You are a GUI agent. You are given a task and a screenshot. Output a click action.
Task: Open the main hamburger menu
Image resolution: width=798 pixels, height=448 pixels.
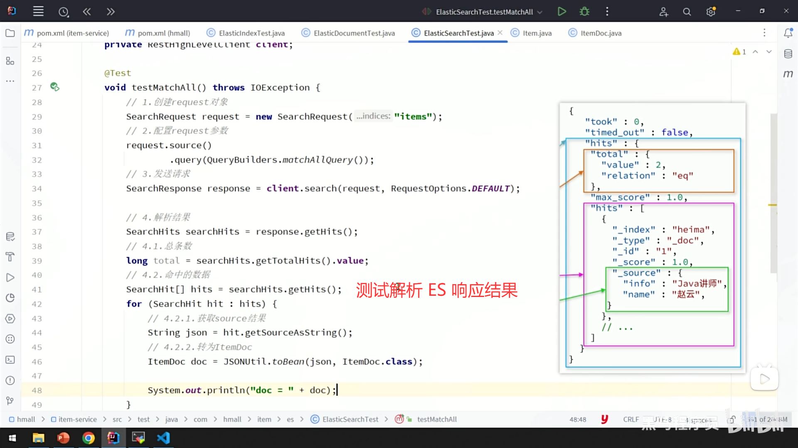tap(38, 12)
